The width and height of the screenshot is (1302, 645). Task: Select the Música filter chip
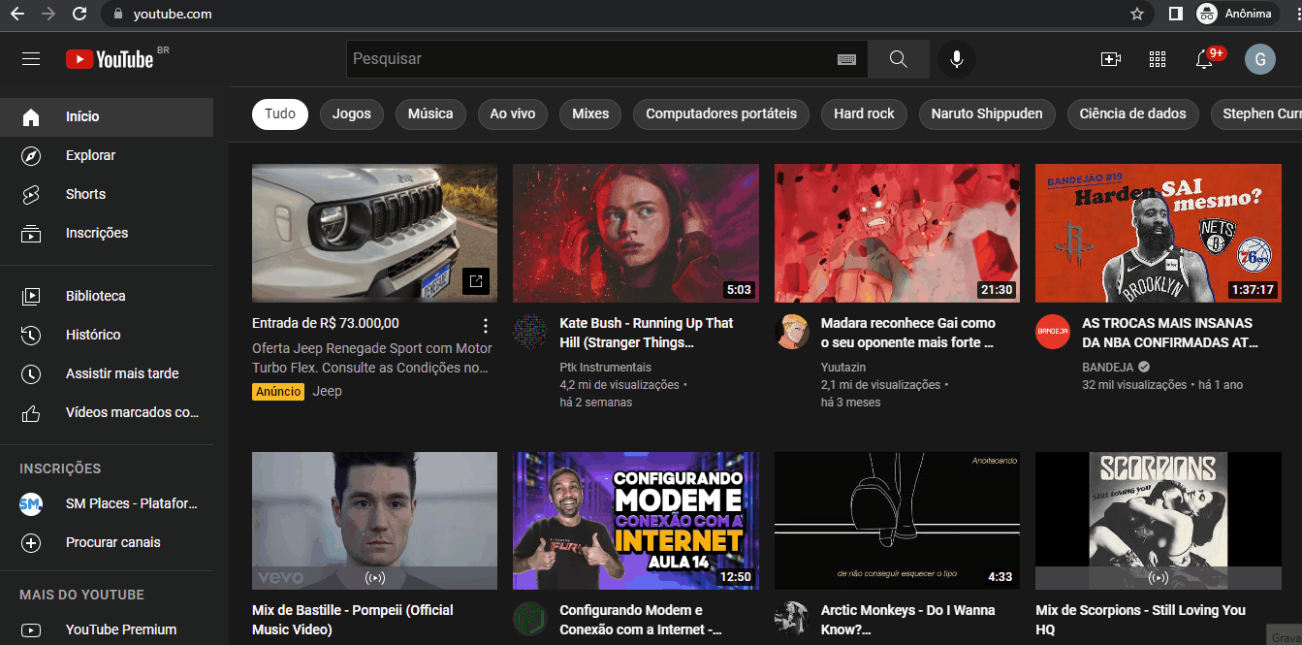pyautogui.click(x=430, y=113)
